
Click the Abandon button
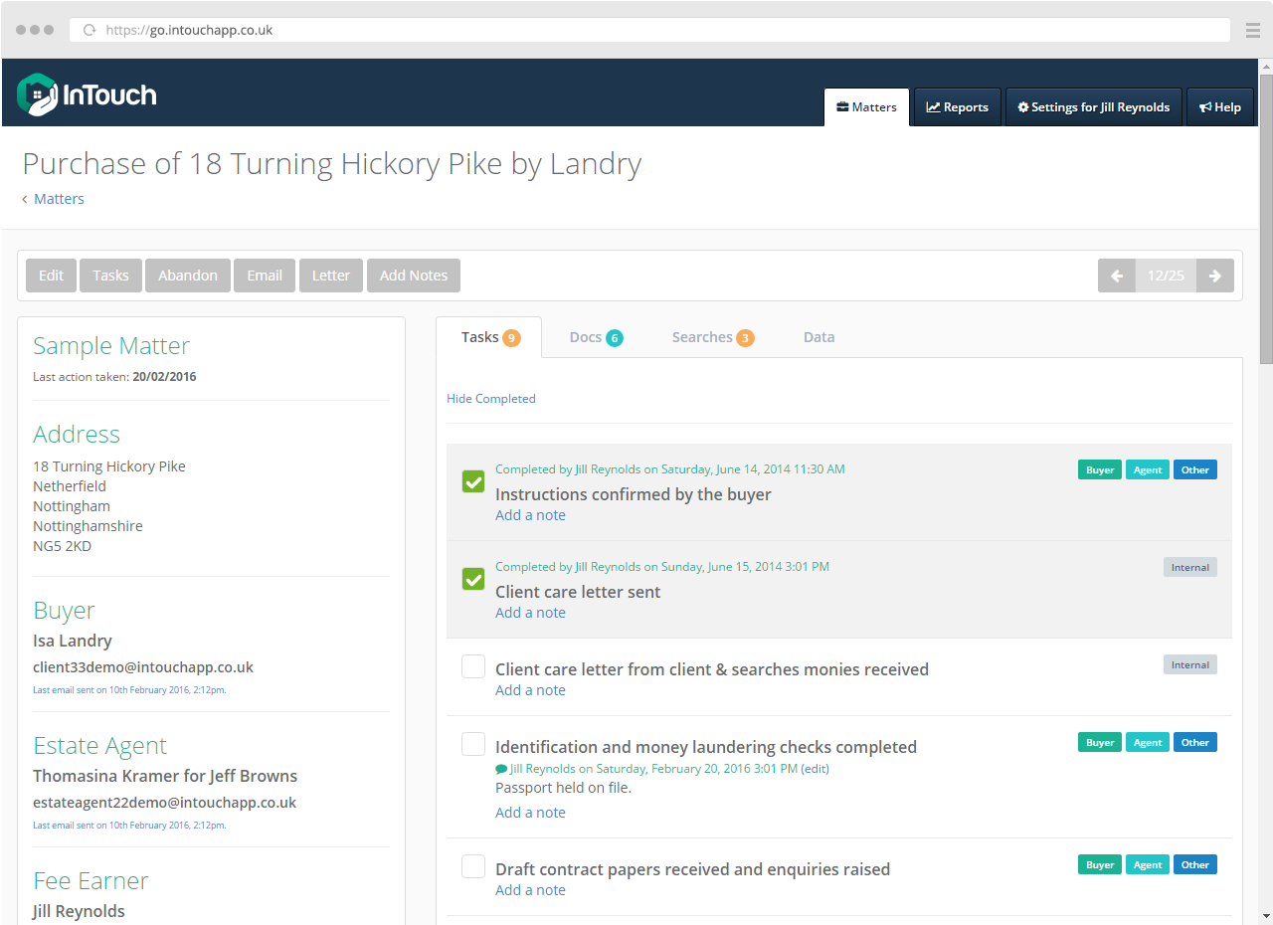click(x=187, y=276)
